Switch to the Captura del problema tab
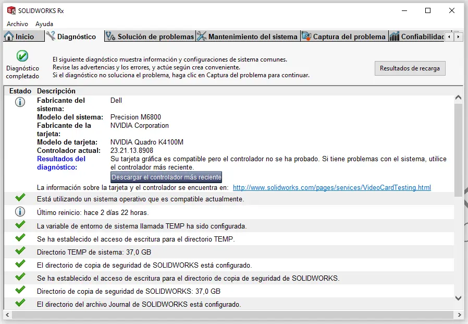 point(344,37)
